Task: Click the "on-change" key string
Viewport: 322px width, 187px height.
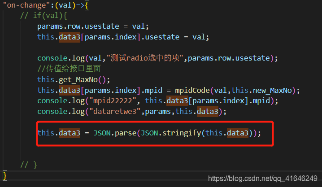Action: [x=26, y=5]
